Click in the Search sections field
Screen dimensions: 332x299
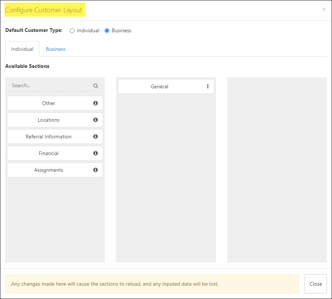click(x=48, y=86)
